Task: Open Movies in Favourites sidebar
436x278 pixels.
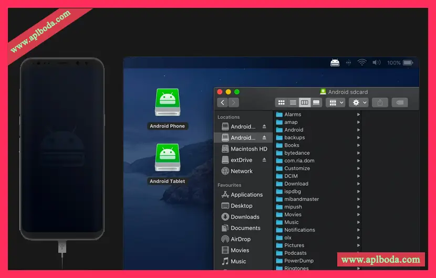Action: click(x=243, y=250)
